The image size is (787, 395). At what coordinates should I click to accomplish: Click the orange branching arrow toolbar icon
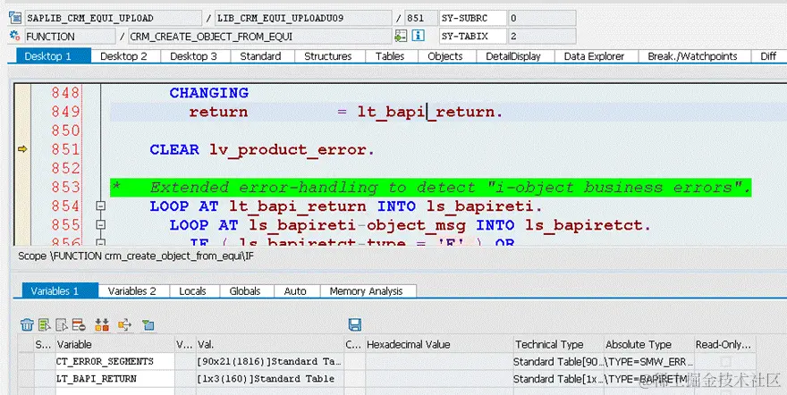124,324
